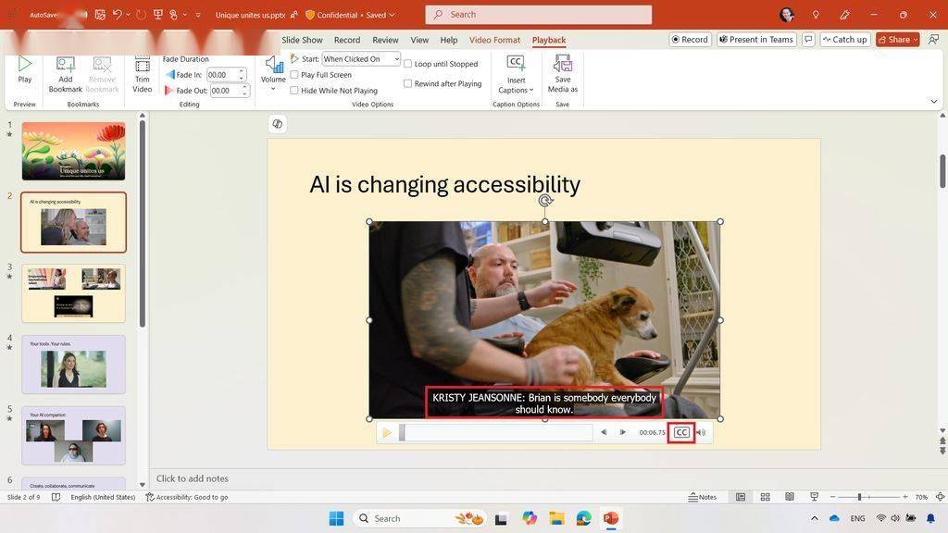
Task: Fit slide to current window icon
Action: point(941,497)
